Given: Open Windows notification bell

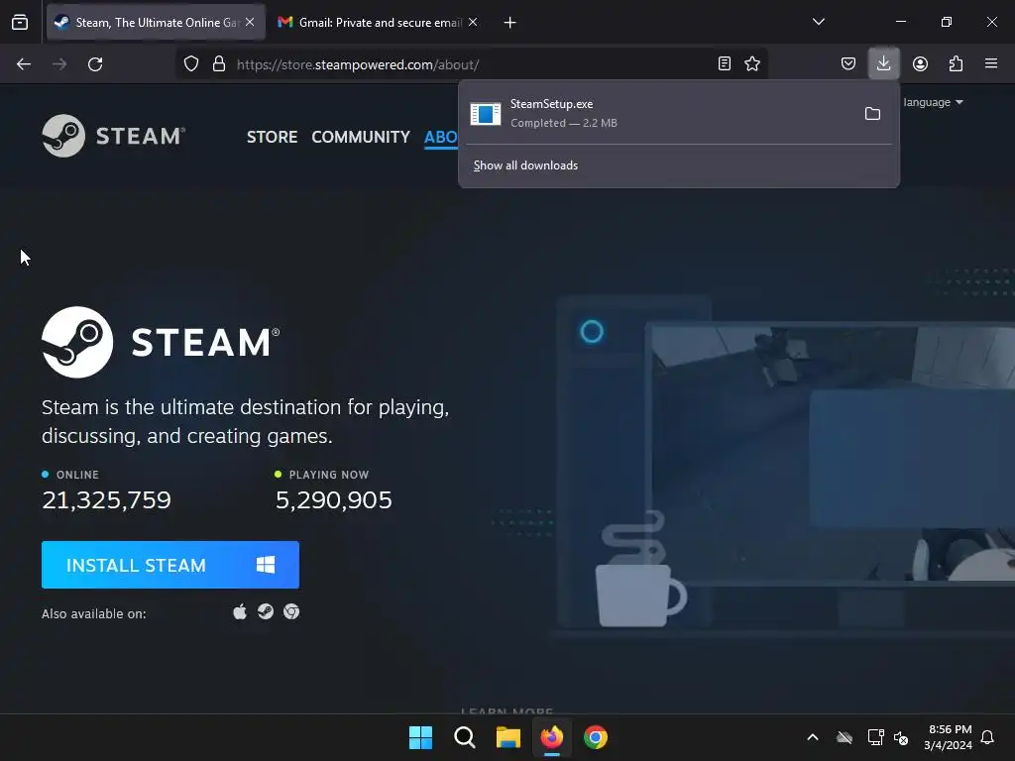Looking at the screenshot, I should pos(987,737).
